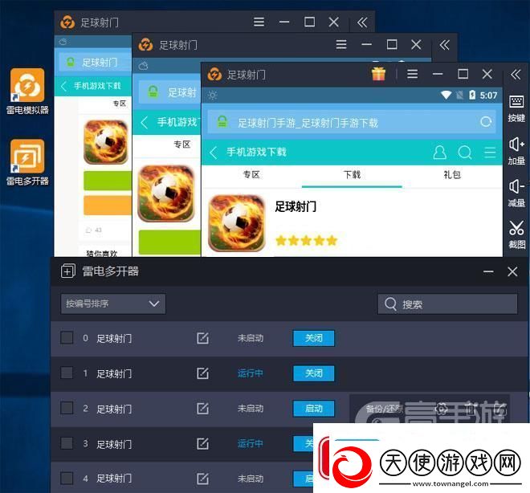Click back arrow in middle window's 手机游戏下载 bar
Image resolution: width=530 pixels, height=493 pixels.
pyautogui.click(x=145, y=122)
